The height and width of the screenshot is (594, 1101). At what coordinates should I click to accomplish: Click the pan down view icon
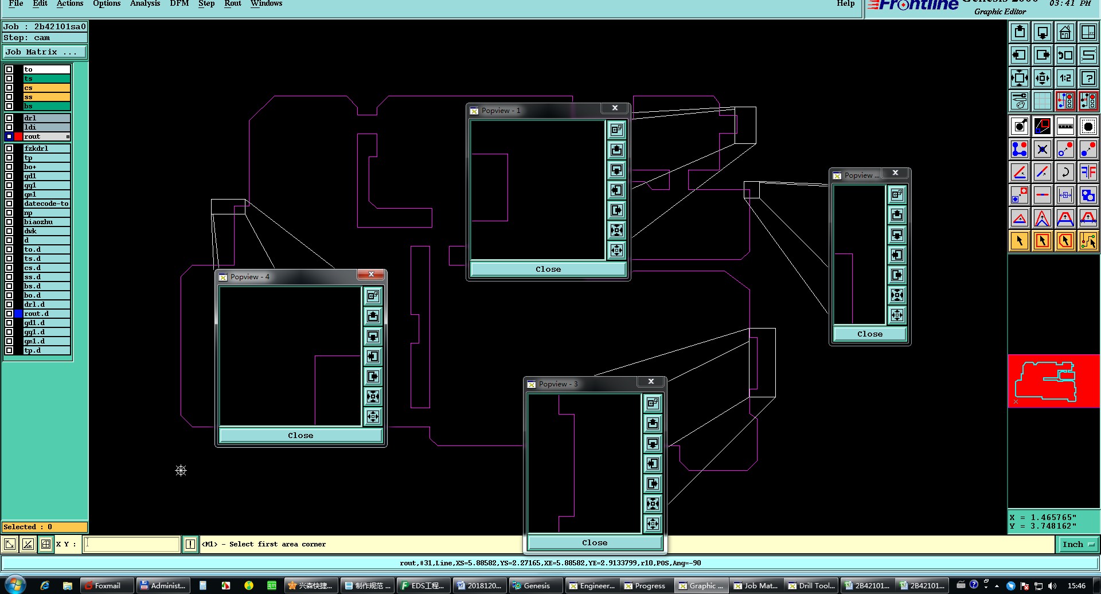1043,32
